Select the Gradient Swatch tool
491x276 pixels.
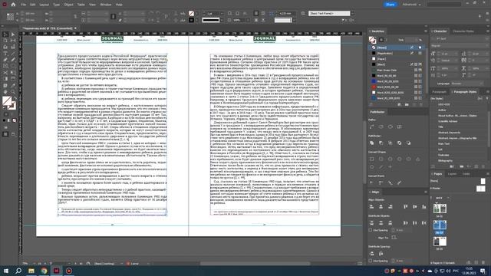(5, 79)
